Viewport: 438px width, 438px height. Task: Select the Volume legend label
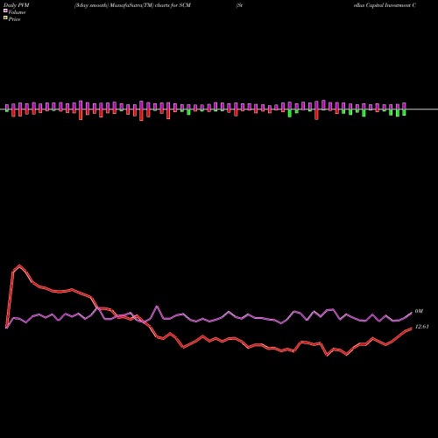17,12
